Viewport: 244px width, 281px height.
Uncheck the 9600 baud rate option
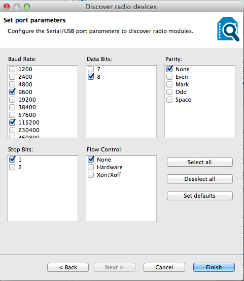[12, 92]
